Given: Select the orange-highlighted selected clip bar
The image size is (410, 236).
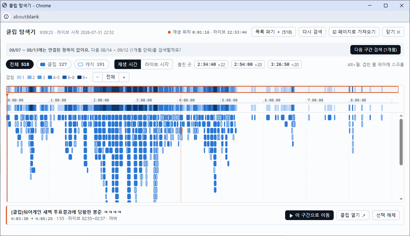Looking at the screenshot, I should [181, 131].
